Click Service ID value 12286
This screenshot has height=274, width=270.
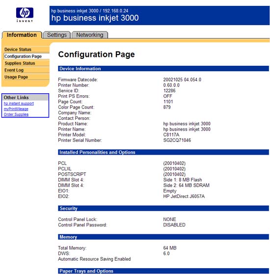[169, 91]
